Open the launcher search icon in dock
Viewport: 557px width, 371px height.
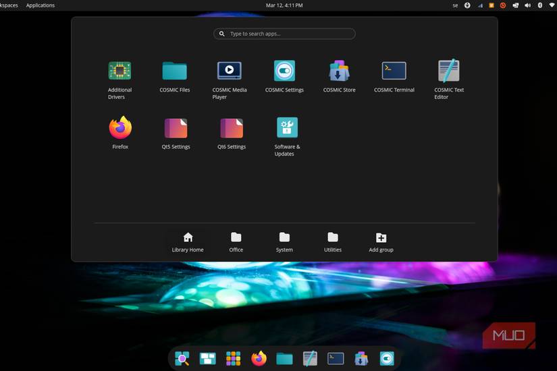(x=182, y=359)
